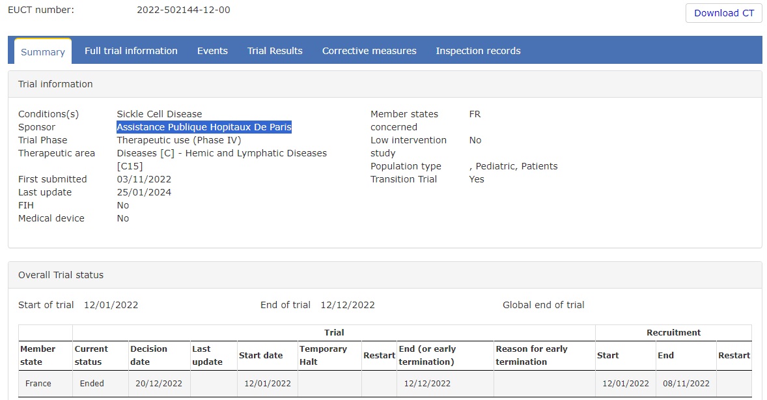Image resolution: width=767 pixels, height=400 pixels.
Task: Click the Transition Trial Yes value
Action: [x=477, y=179]
